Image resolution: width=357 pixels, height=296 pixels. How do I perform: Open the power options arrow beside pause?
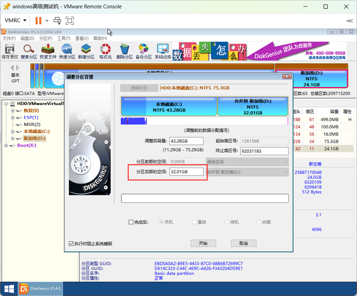click(x=47, y=21)
